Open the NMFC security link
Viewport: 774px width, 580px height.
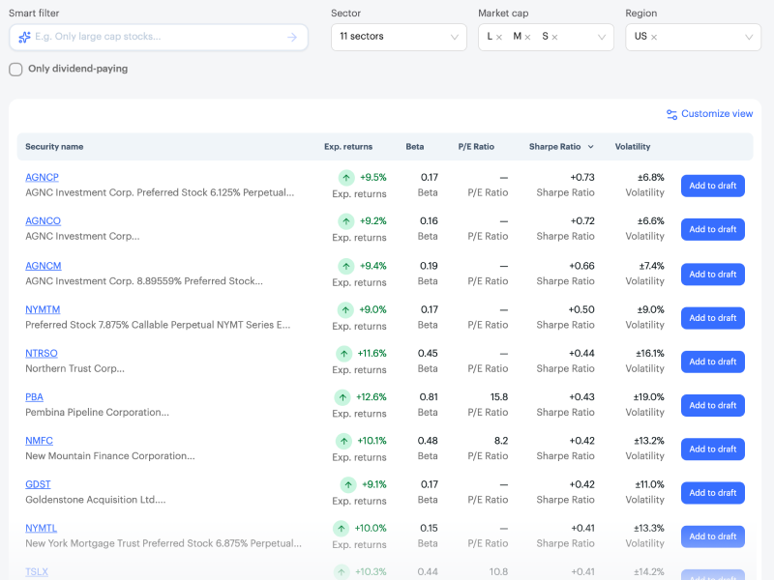coord(39,441)
